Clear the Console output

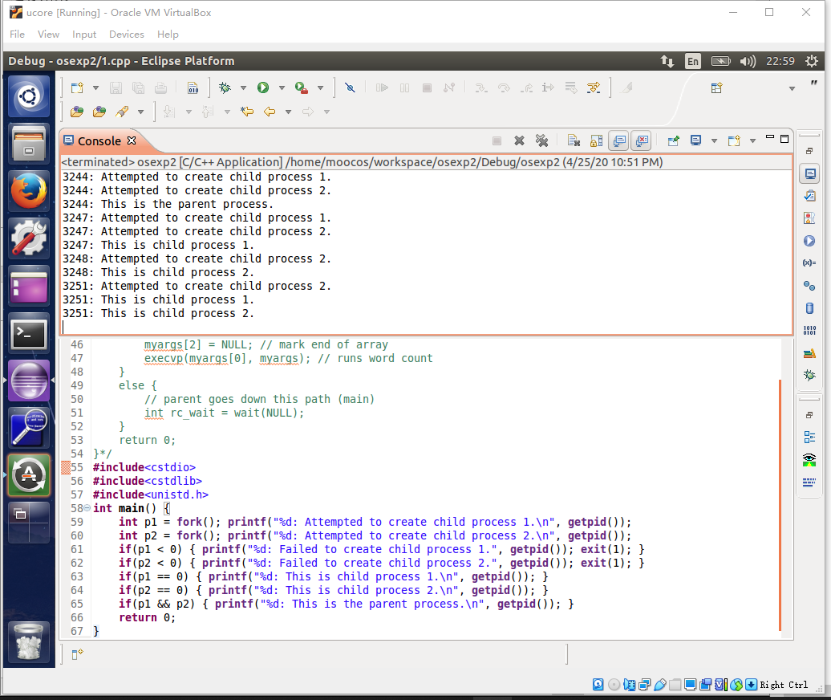[574, 140]
